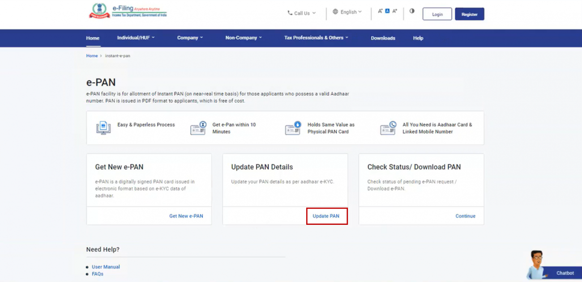Open the Chatbot assistant
The height and width of the screenshot is (282, 582).
(565, 273)
